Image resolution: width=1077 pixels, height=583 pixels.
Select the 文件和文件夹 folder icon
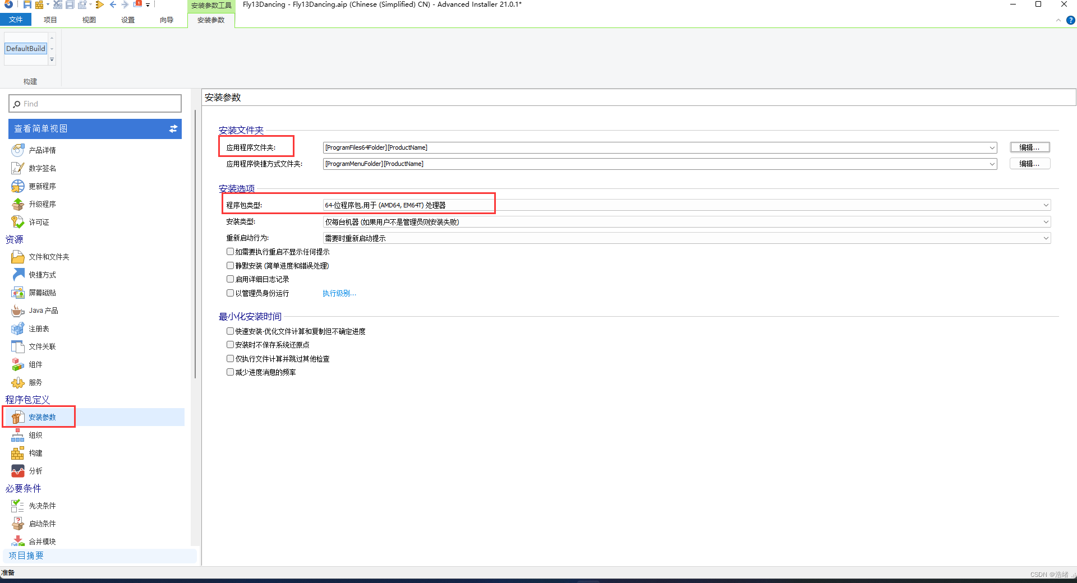(18, 257)
